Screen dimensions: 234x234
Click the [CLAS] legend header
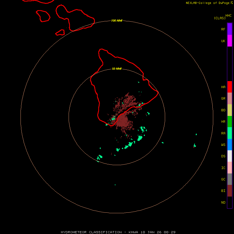click(220, 18)
